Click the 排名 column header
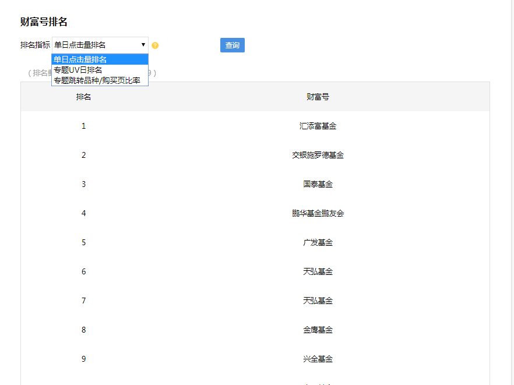 pyautogui.click(x=83, y=97)
